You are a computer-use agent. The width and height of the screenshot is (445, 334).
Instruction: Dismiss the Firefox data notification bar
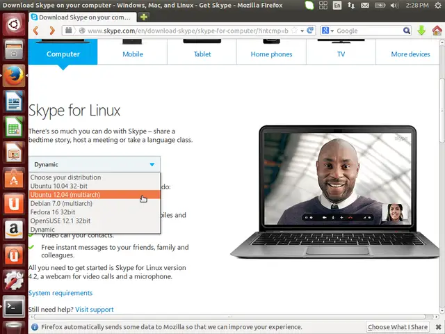439,327
